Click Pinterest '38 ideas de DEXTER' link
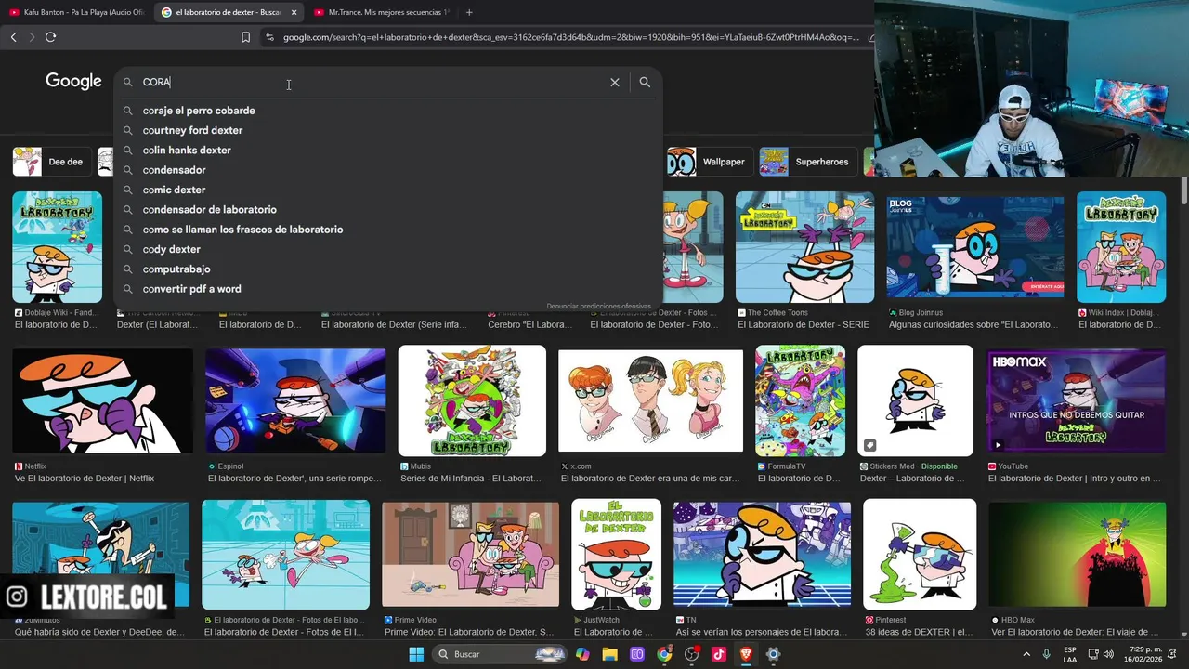Screen dimensions: 1189x669 click(x=920, y=632)
